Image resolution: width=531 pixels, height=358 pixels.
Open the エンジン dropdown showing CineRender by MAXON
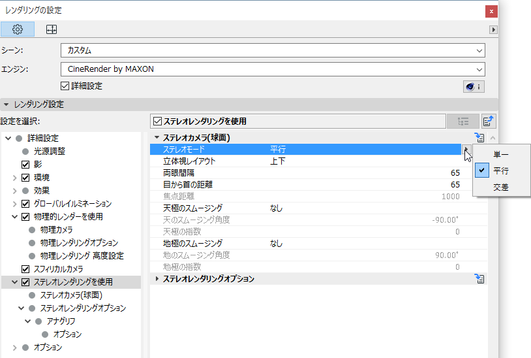pos(273,69)
